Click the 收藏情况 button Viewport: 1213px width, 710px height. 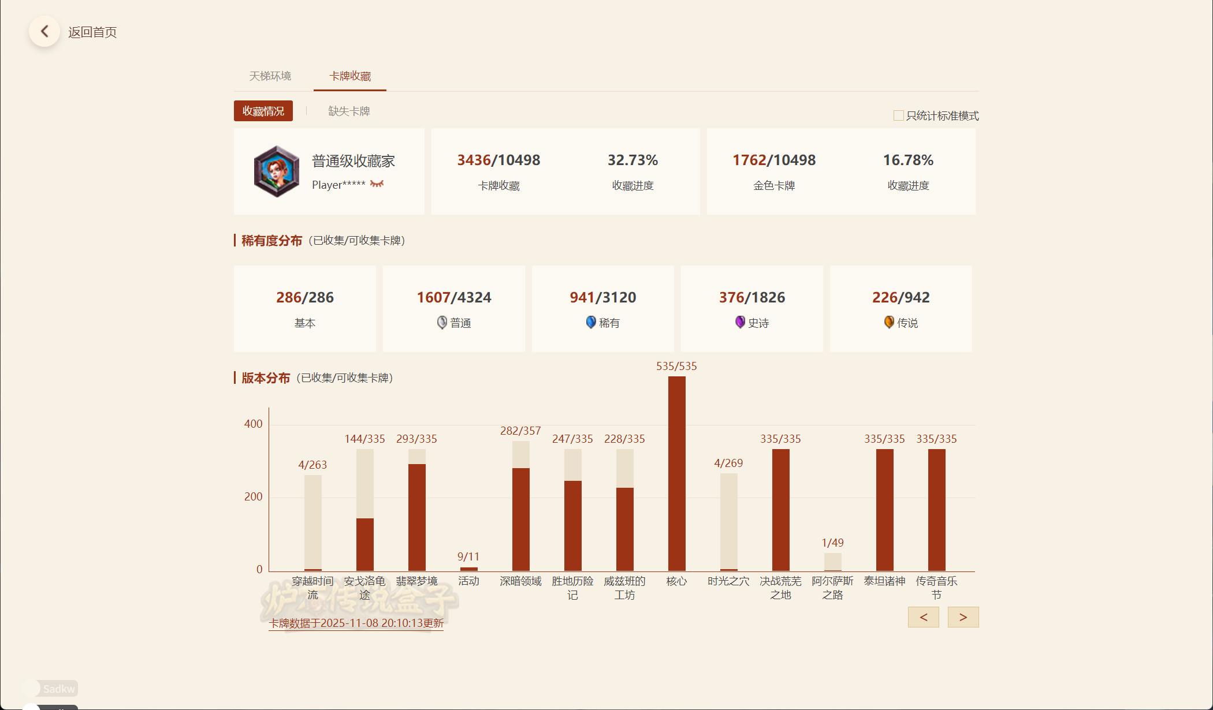tap(263, 111)
